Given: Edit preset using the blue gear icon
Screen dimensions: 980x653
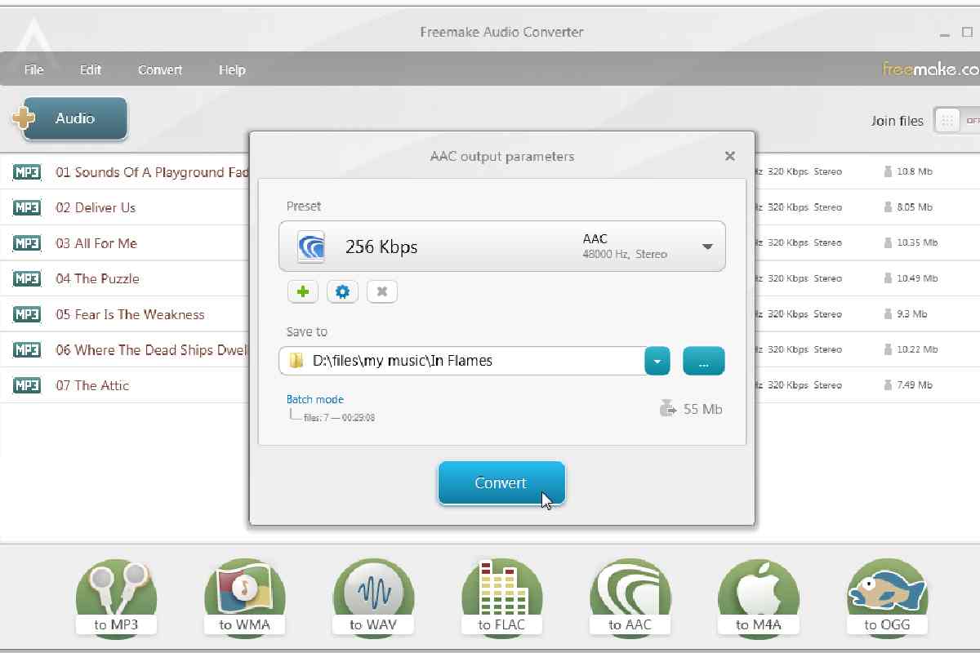Looking at the screenshot, I should pyautogui.click(x=342, y=291).
